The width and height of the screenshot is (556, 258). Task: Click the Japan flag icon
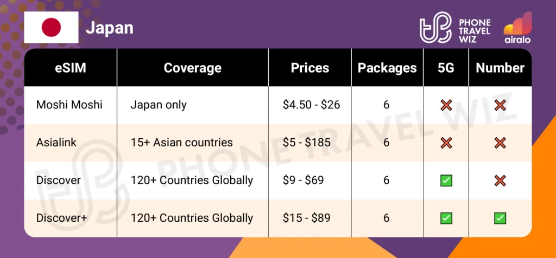pos(52,27)
